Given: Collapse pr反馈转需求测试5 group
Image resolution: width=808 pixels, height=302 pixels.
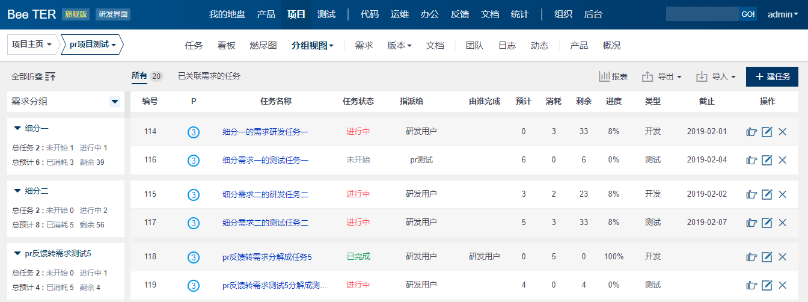Looking at the screenshot, I should tap(17, 253).
